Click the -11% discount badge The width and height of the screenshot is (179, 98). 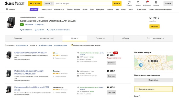pyautogui.click(x=115, y=53)
